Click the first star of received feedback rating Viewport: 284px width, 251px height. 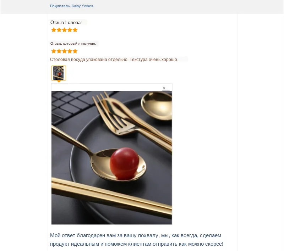click(54, 51)
